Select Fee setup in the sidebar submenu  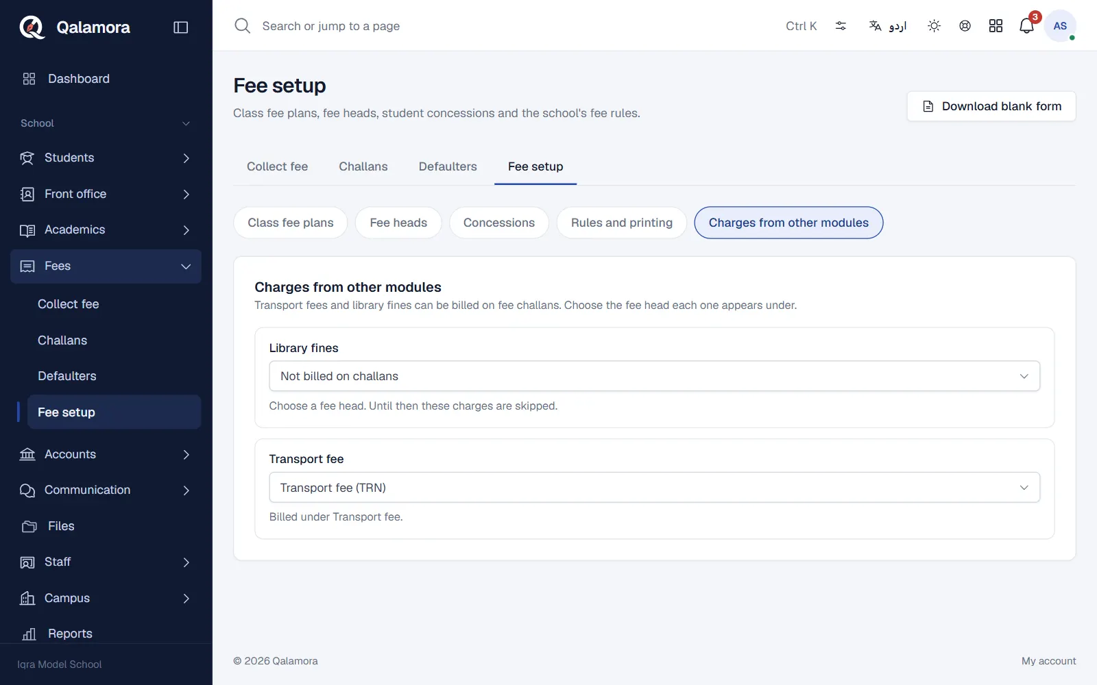click(114, 412)
